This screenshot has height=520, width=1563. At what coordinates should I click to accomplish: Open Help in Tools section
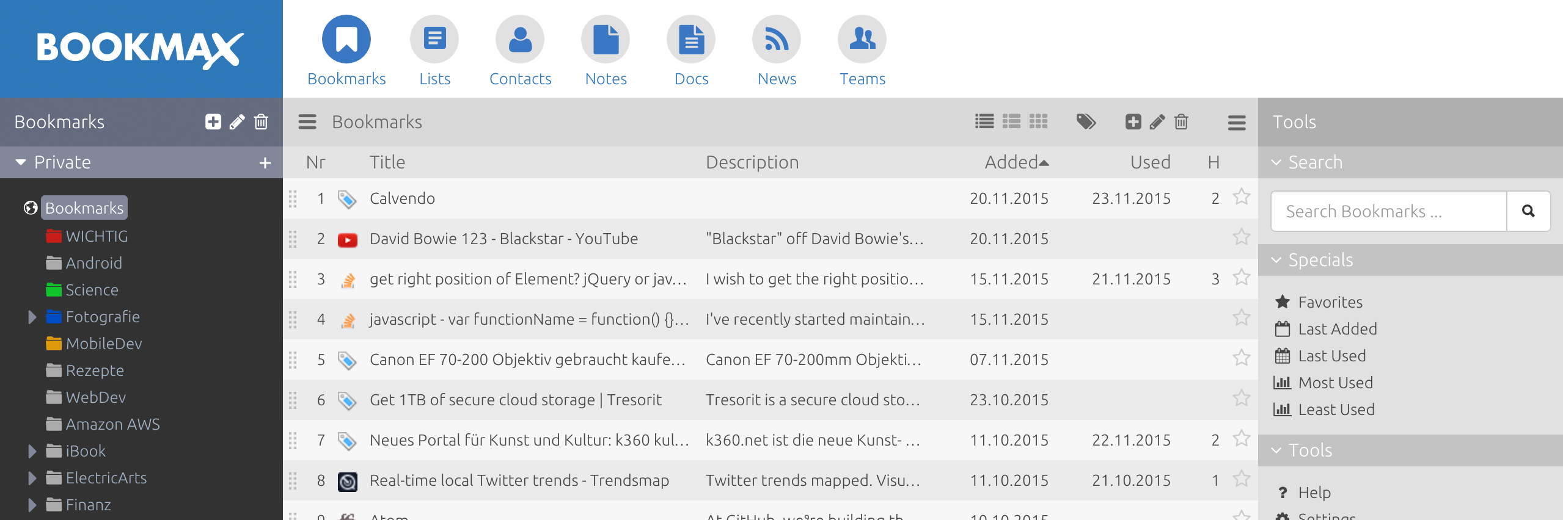pos(1304,493)
